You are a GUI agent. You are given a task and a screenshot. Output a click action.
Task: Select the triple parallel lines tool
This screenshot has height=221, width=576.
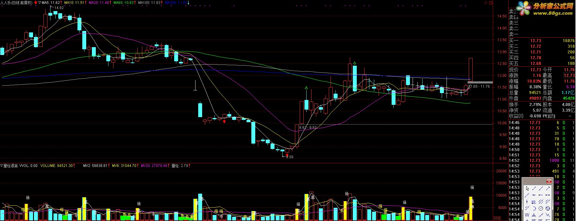541,201
